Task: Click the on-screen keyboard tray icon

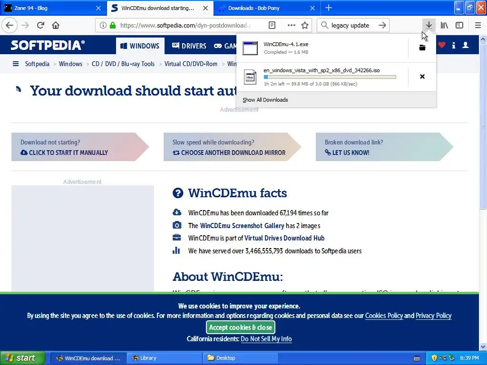Action: (417, 358)
